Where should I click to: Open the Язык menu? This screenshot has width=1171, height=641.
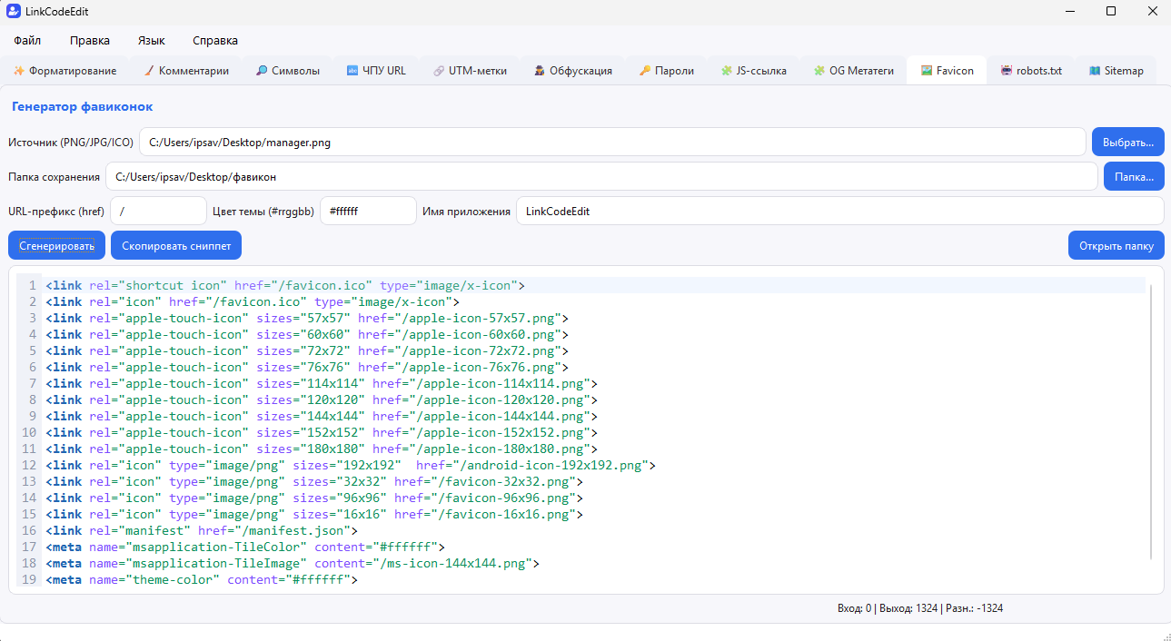(x=152, y=41)
